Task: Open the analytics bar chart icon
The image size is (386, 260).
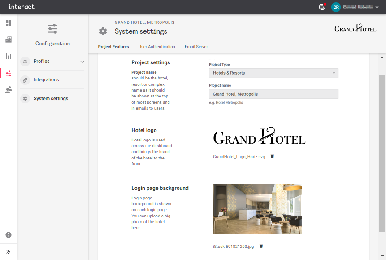Action: (x=8, y=56)
